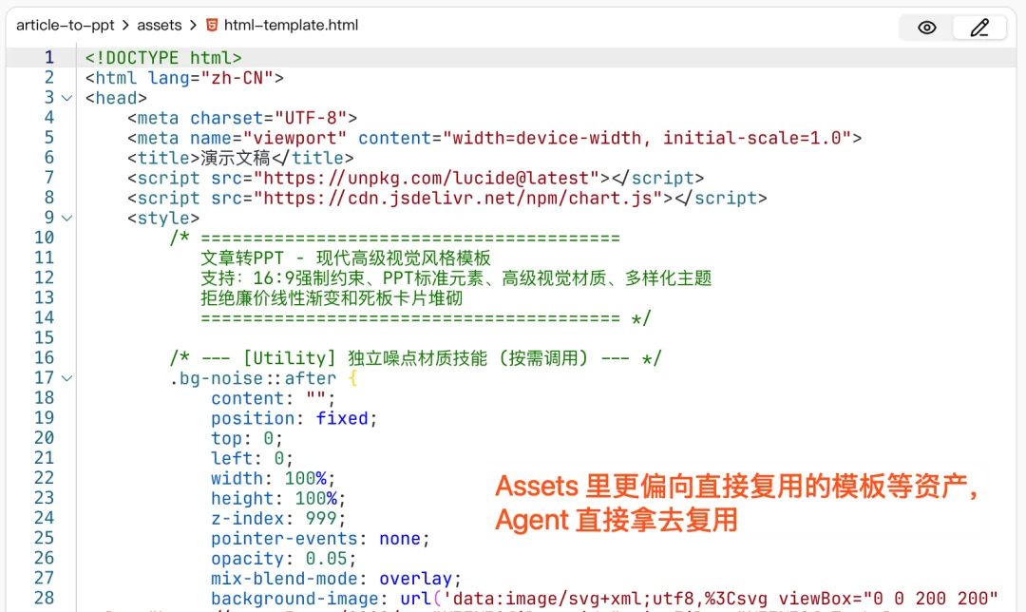Click the mix-blend-mode overlay value
The height and width of the screenshot is (612, 1026).
point(417,578)
